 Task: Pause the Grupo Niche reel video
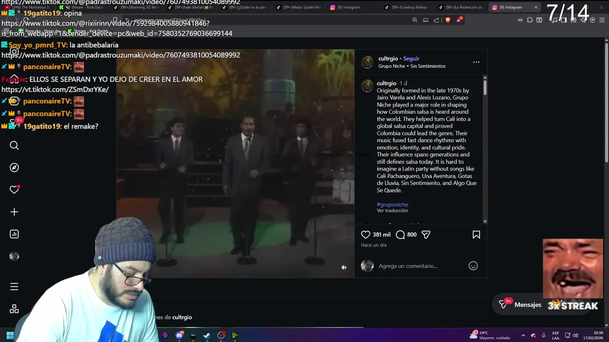pyautogui.click(x=236, y=163)
